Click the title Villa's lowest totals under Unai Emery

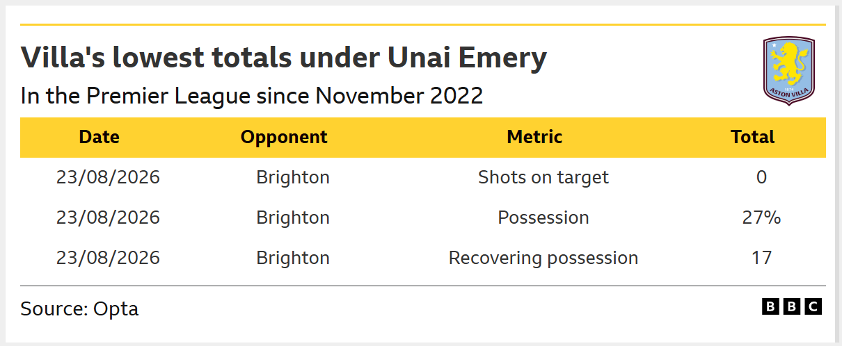pos(284,58)
